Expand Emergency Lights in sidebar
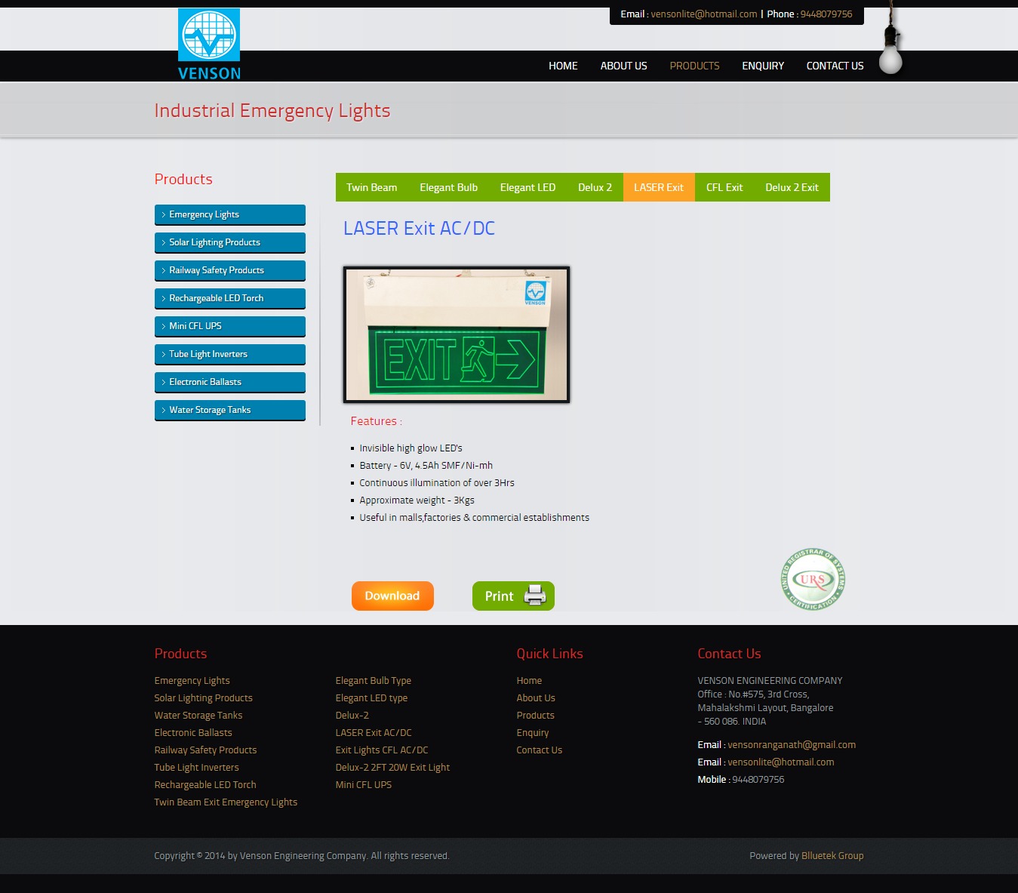1018x893 pixels. pyautogui.click(x=229, y=214)
